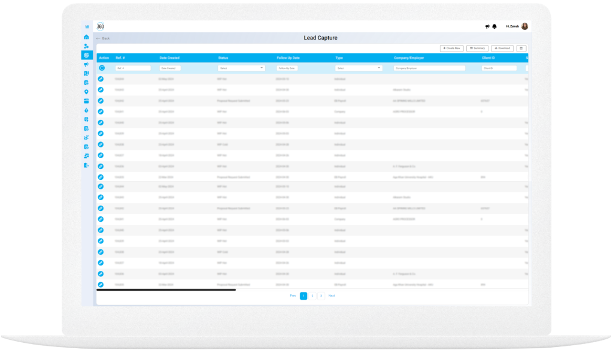Open Zainab's profile avatar
Viewport: 613px width, 359px height.
[x=524, y=26]
